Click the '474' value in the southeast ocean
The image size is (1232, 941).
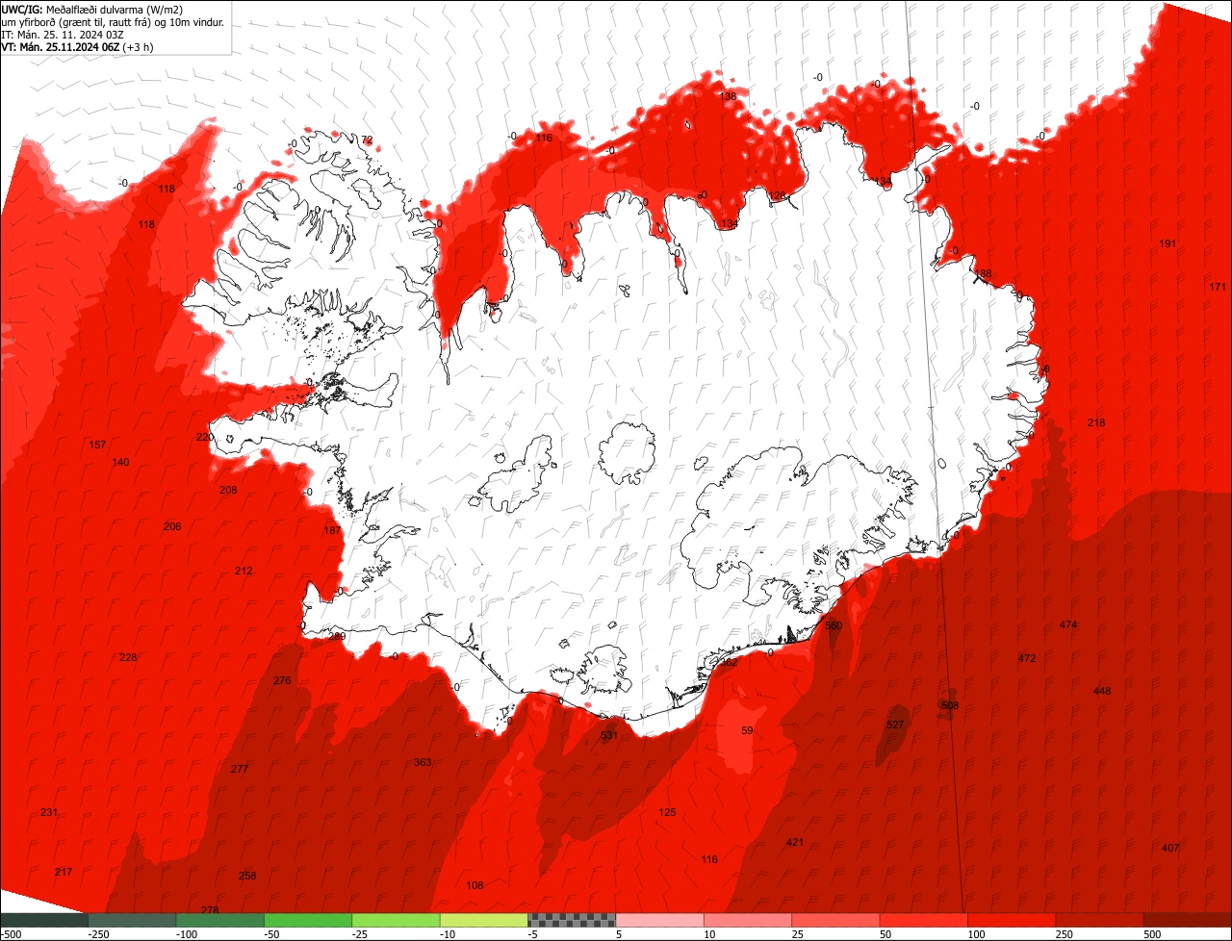point(1068,624)
